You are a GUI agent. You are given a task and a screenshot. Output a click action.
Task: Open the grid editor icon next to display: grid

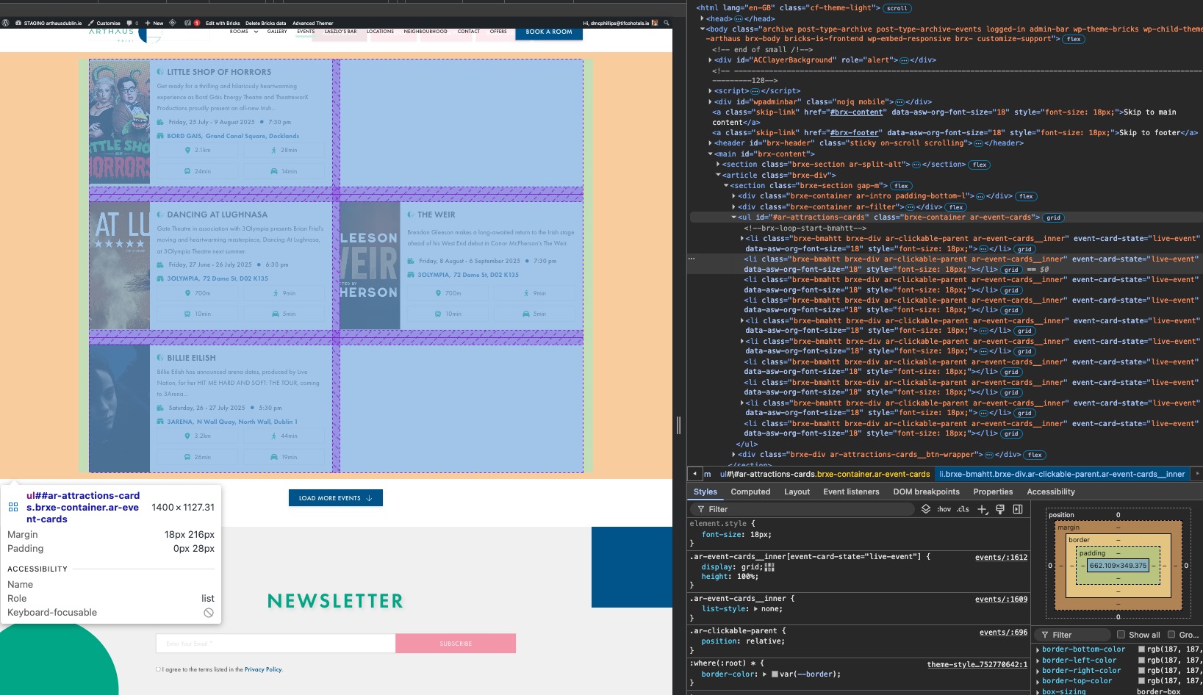pos(769,567)
